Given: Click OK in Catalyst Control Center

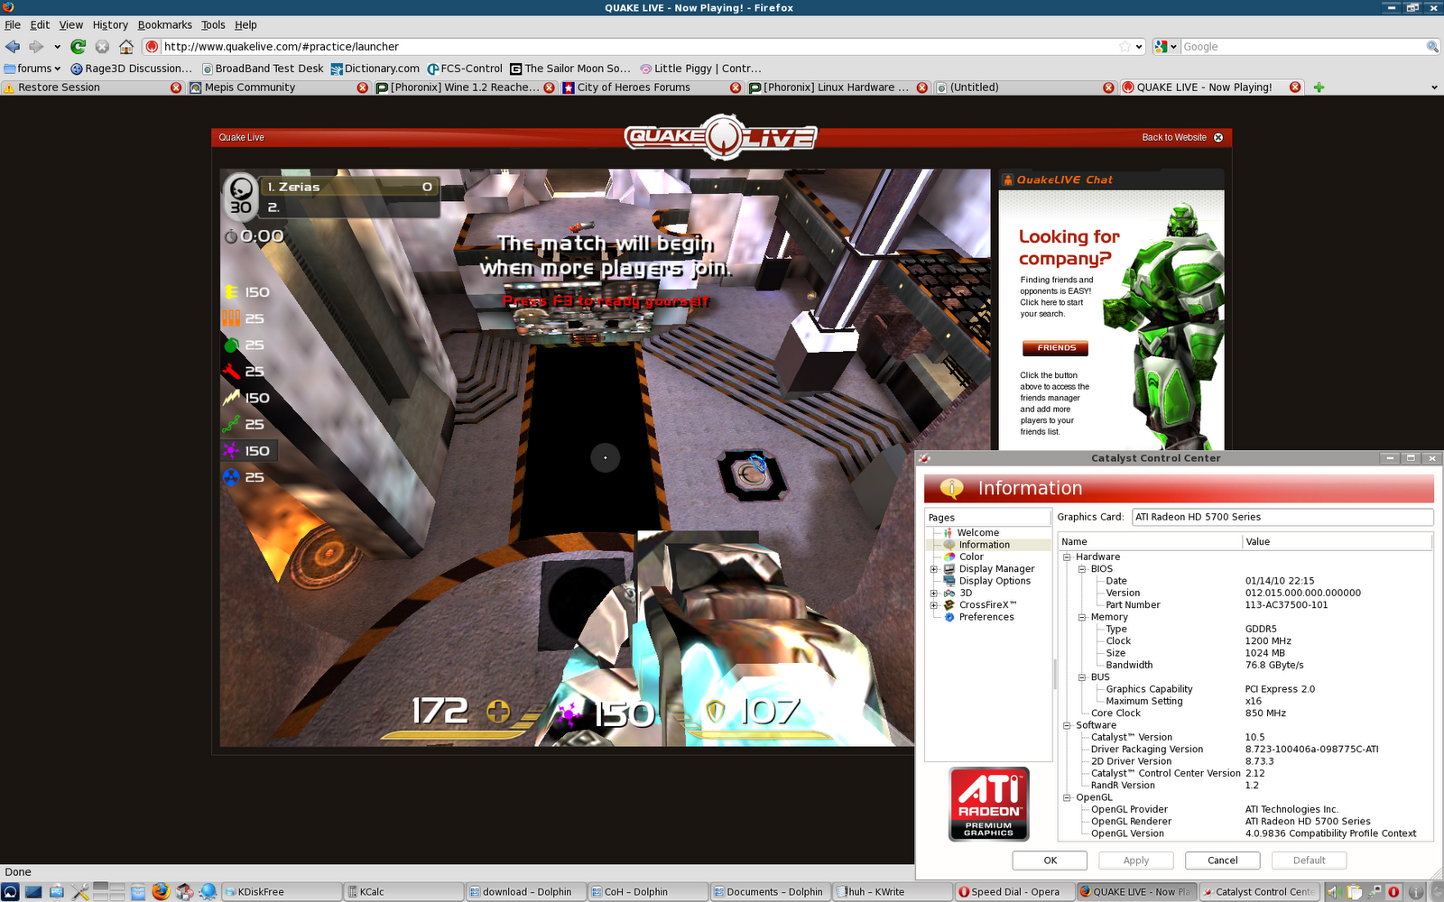Looking at the screenshot, I should (1050, 861).
